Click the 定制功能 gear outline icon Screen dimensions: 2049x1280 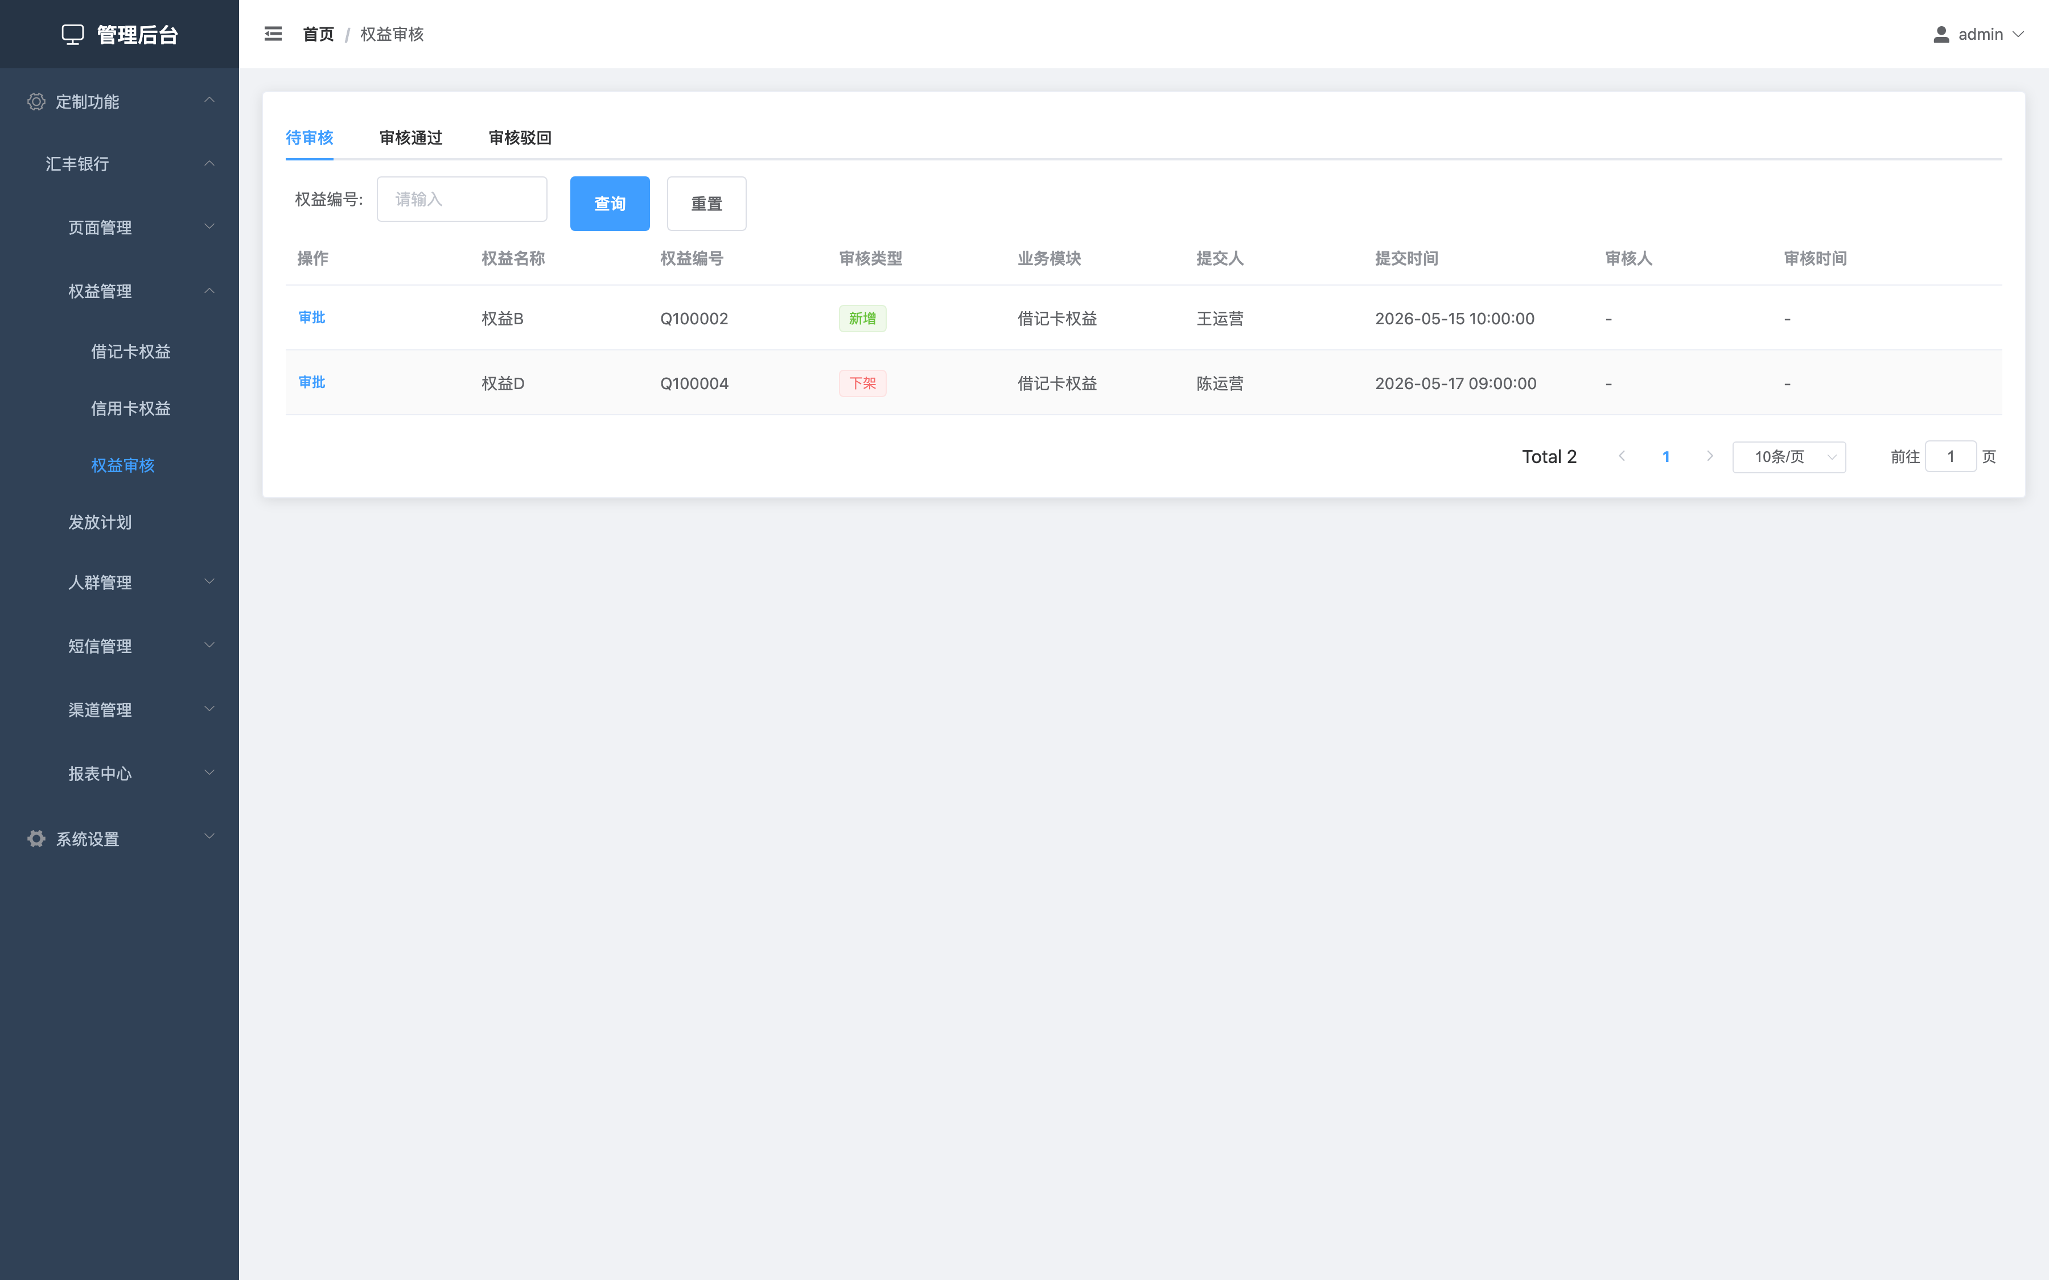[x=35, y=102]
